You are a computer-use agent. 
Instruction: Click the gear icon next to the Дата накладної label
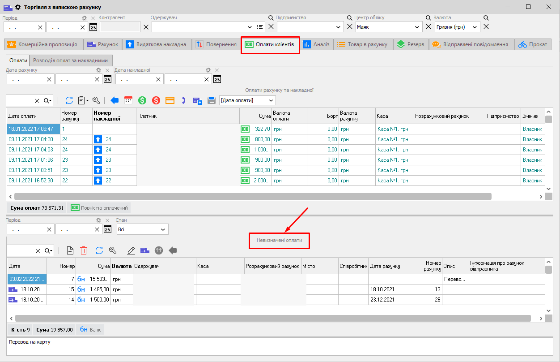click(208, 70)
